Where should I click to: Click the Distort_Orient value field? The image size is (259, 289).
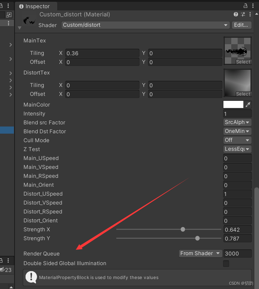(x=237, y=221)
